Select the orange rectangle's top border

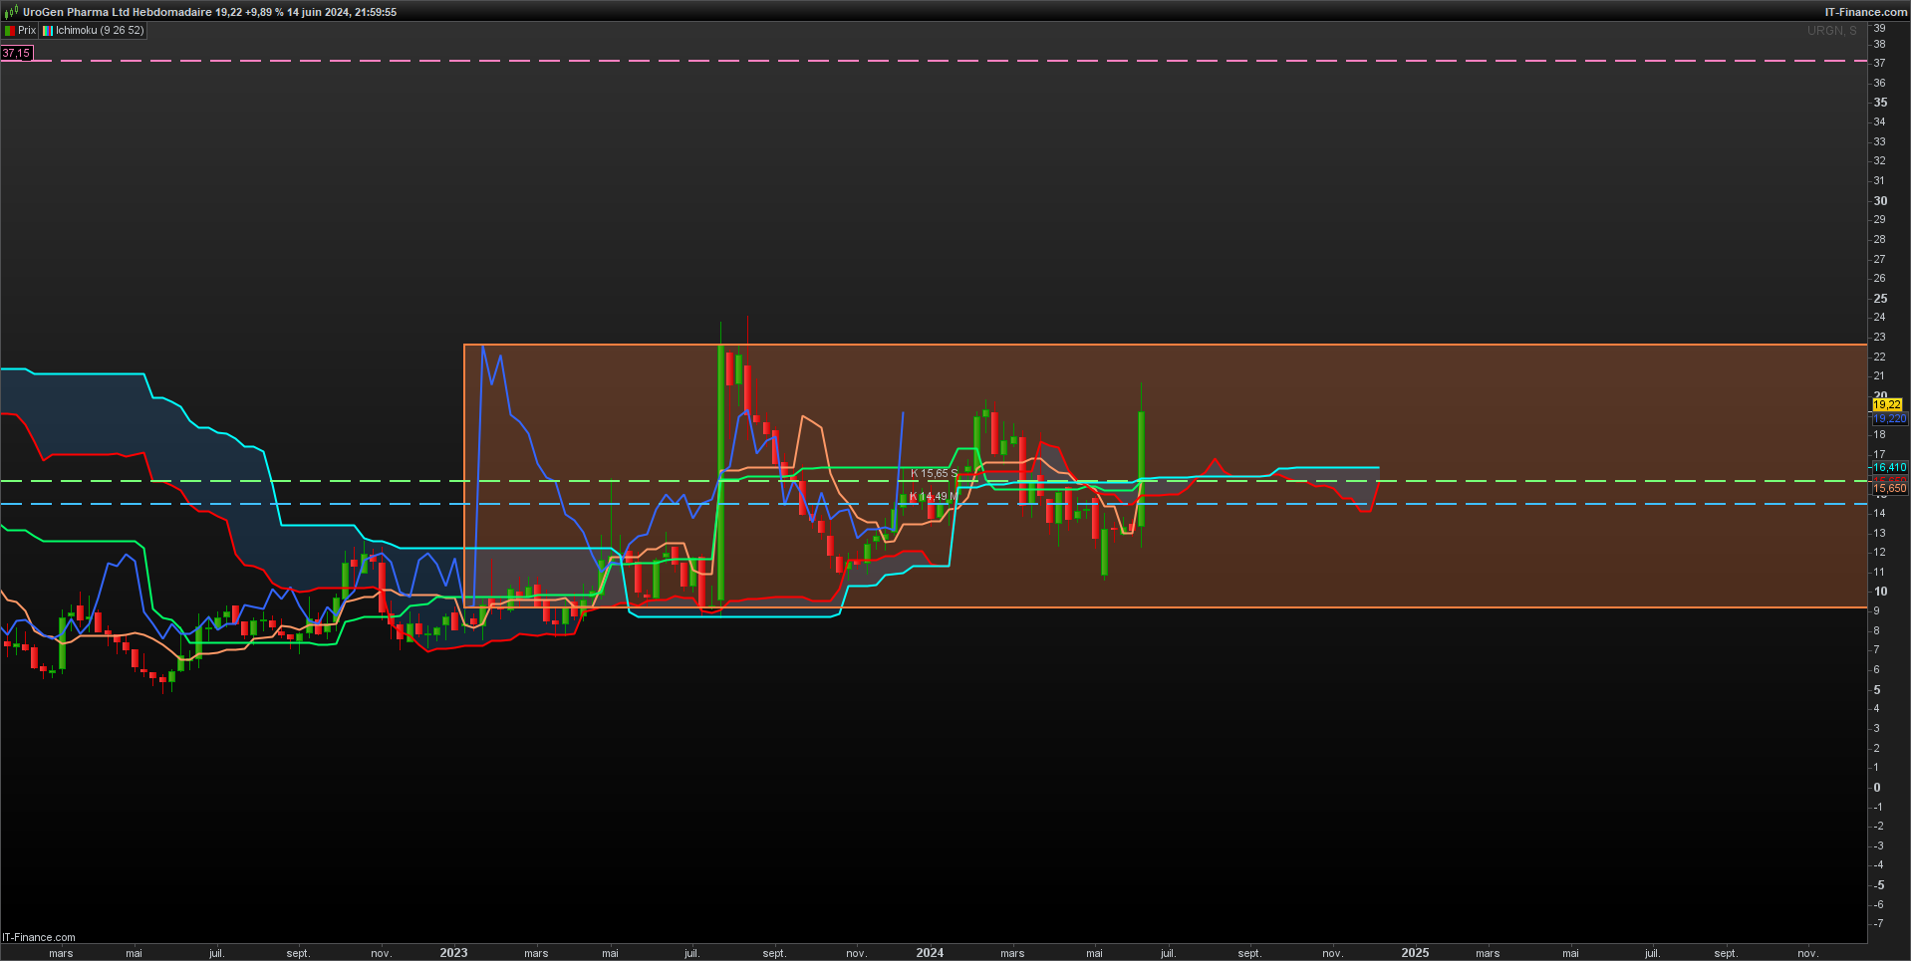[x=1165, y=345]
